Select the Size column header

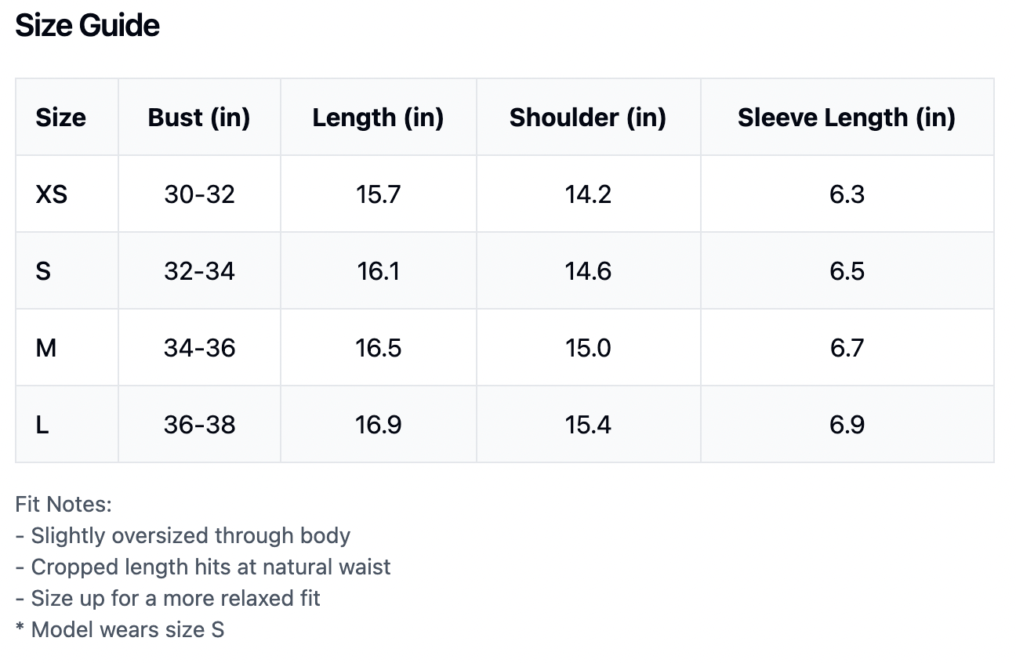60,118
